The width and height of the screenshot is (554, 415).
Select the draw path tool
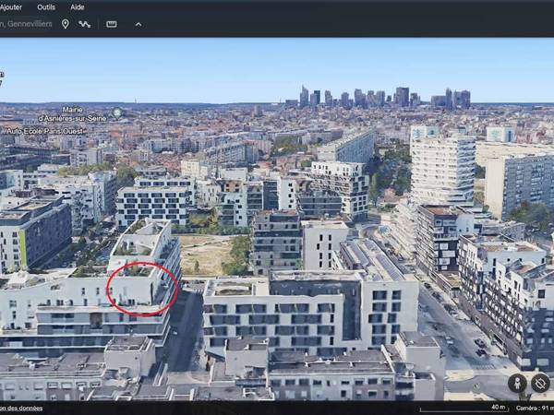point(84,24)
